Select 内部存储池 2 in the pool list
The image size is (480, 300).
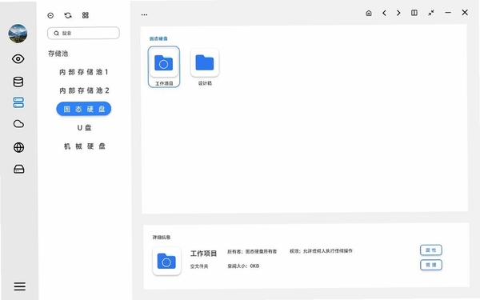pyautogui.click(x=84, y=90)
